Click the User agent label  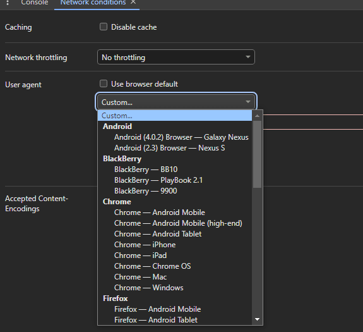pyautogui.click(x=23, y=85)
